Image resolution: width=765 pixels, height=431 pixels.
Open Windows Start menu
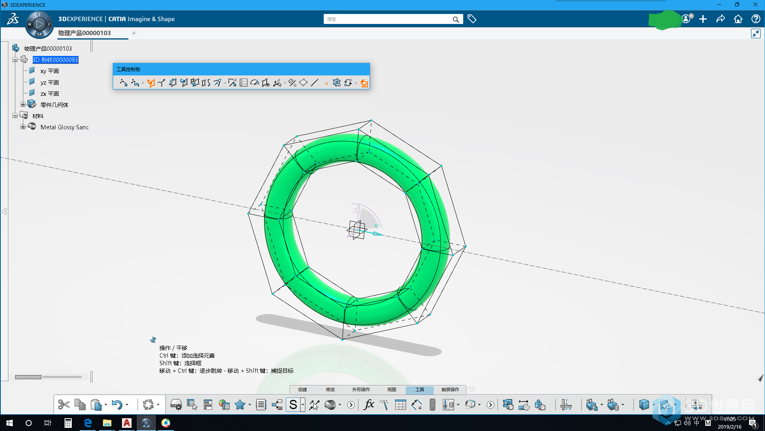(x=10, y=423)
